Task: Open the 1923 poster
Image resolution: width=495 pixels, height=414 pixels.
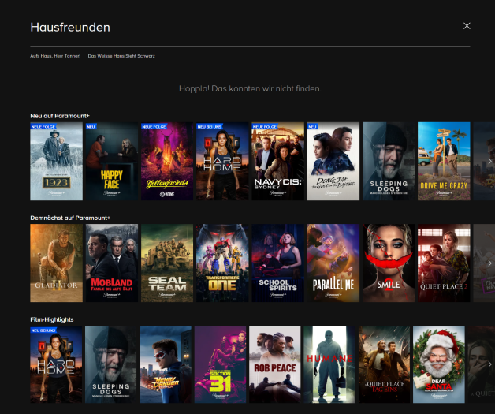Action: coord(56,162)
